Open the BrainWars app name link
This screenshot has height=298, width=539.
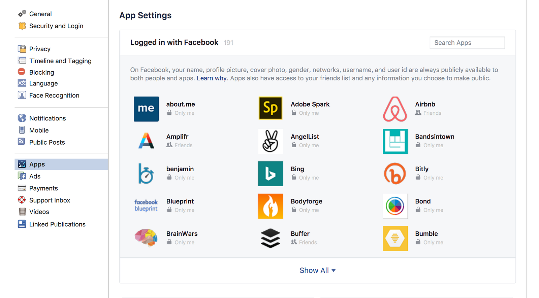(x=182, y=234)
